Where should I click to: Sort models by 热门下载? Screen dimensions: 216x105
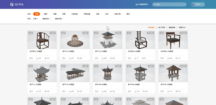point(161,27)
